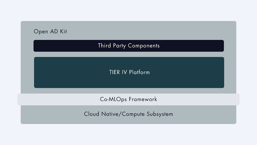Click the Open AD Kit title label
Viewport: 257px width, 145px height.
point(50,31)
